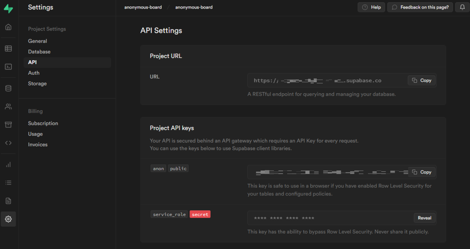Open the Reports bar chart icon

[x=8, y=164]
